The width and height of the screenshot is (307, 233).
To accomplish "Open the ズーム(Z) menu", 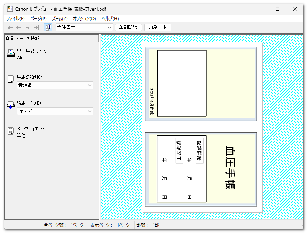I will (x=60, y=19).
